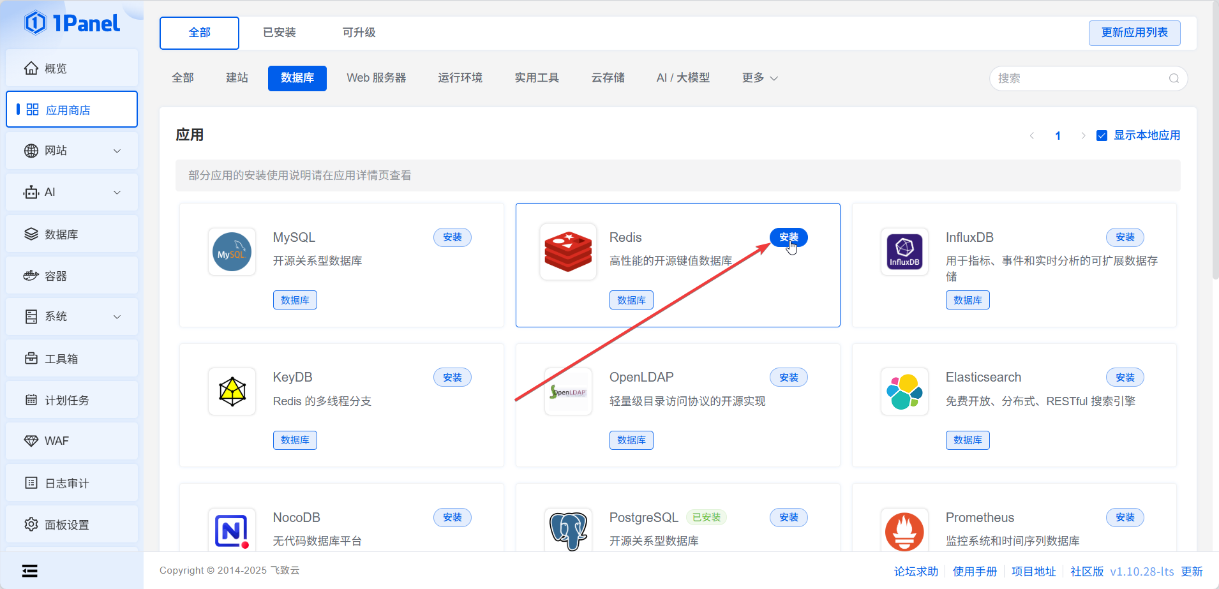This screenshot has width=1219, height=589.
Task: Collapse the sidebar with the menu icon
Action: click(x=30, y=570)
